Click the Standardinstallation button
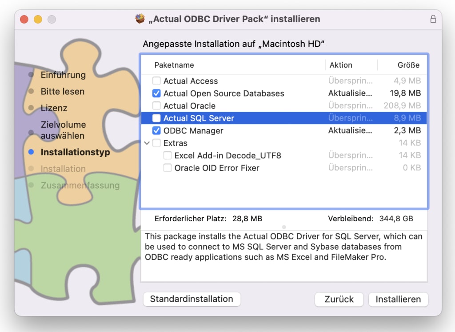 click(192, 299)
